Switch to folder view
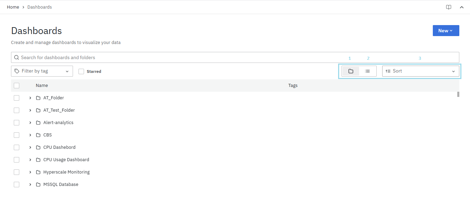 (351, 71)
